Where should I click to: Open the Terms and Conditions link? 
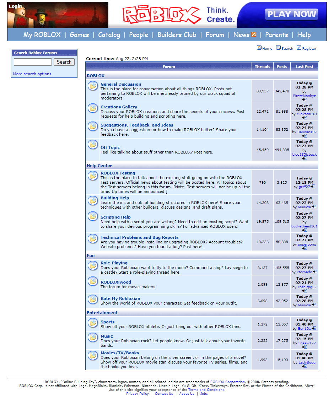[x=206, y=389]
